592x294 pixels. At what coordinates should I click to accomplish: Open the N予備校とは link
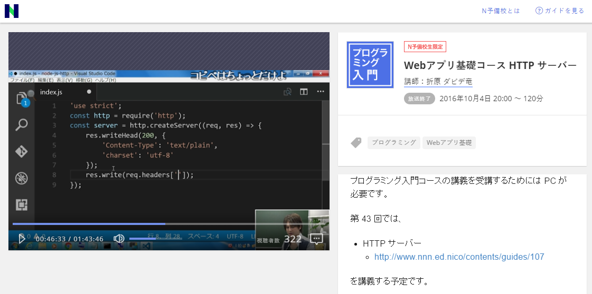pos(501,11)
